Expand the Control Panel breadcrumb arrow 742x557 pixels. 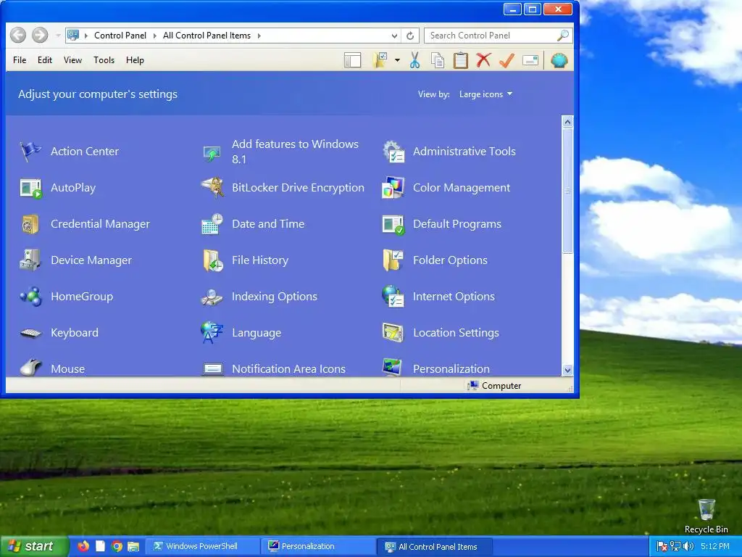(x=155, y=36)
